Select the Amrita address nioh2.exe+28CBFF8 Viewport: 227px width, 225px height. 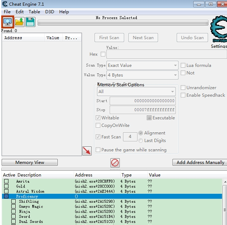pos(95,181)
